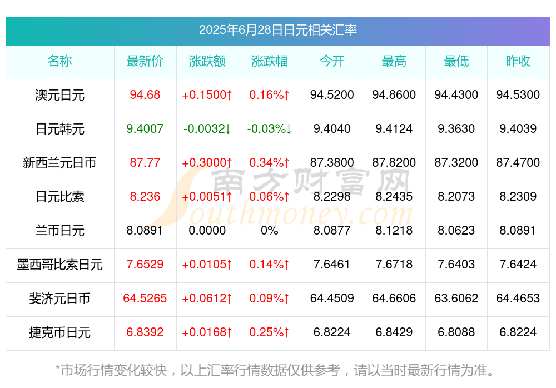Select the percentage 0.09%↑
556x388 pixels.
click(270, 299)
